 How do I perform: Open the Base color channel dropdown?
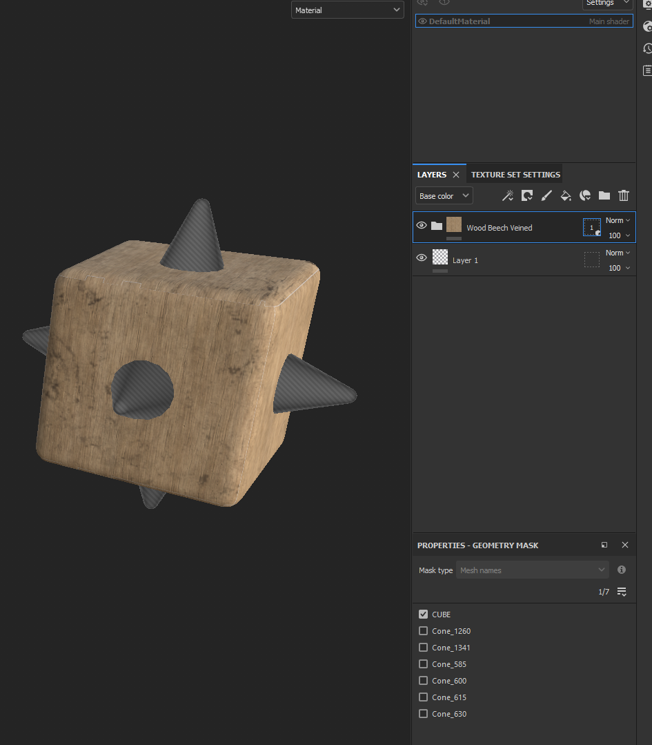444,195
